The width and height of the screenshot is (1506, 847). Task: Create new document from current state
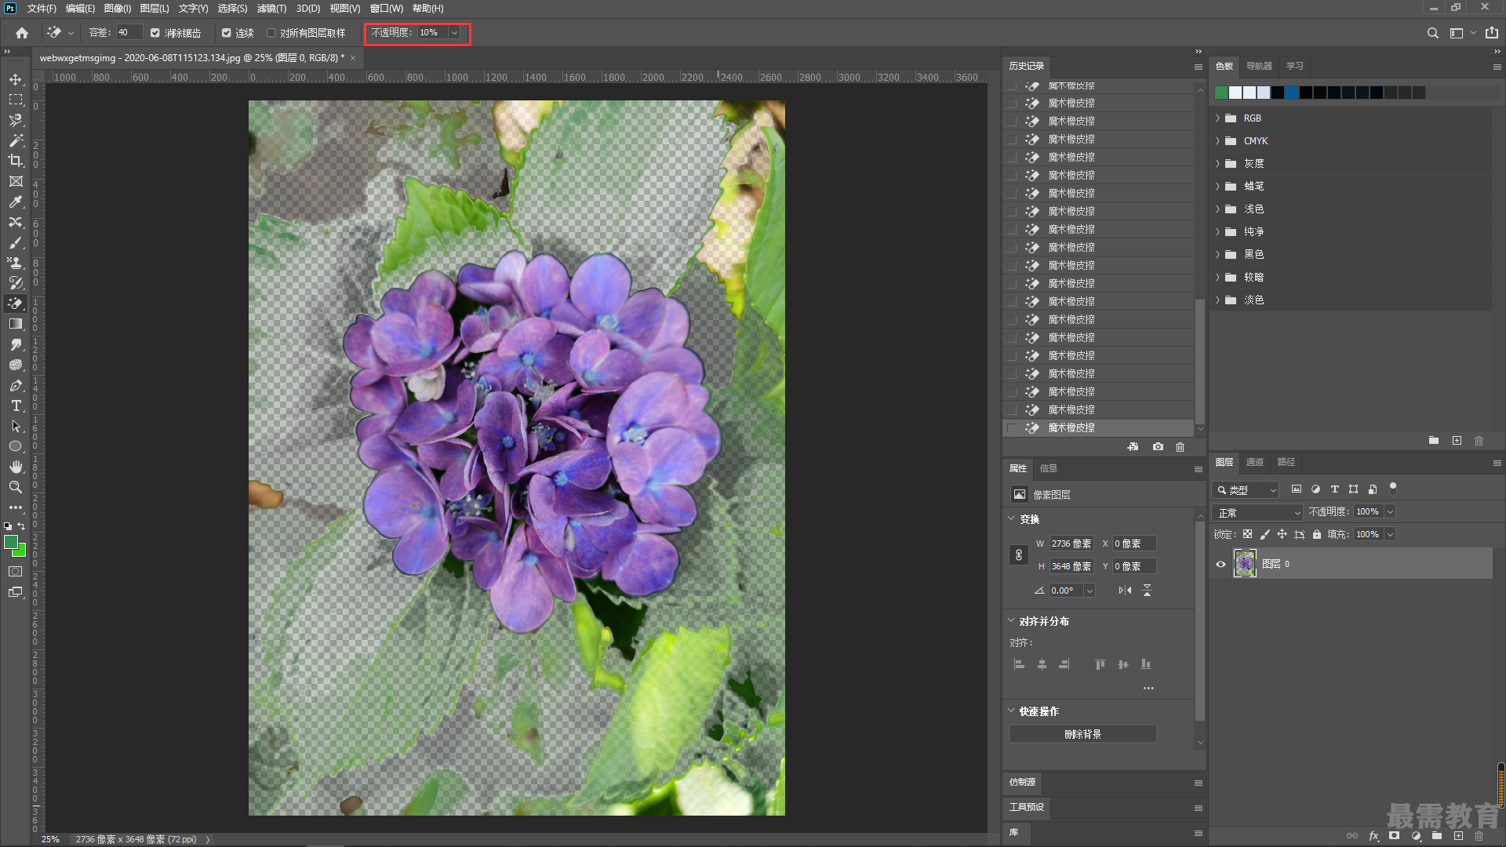point(1133,447)
